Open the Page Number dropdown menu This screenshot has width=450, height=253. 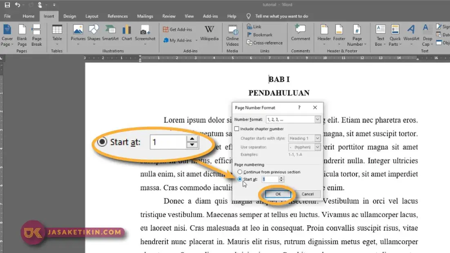357,35
